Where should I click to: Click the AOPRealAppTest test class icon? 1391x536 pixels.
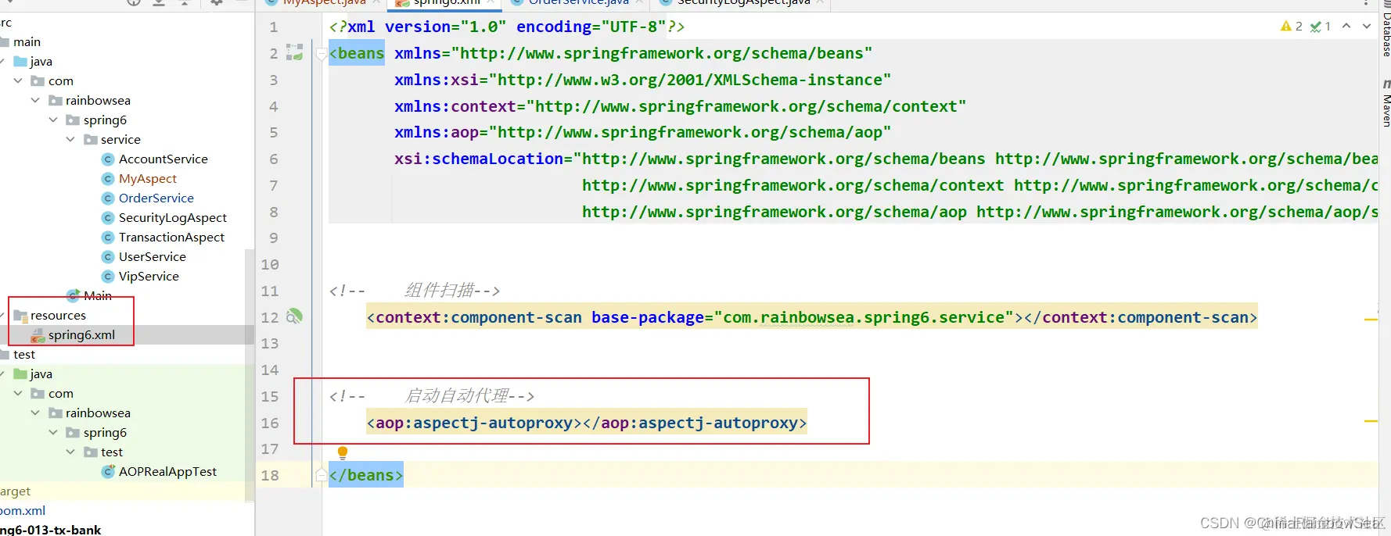108,471
